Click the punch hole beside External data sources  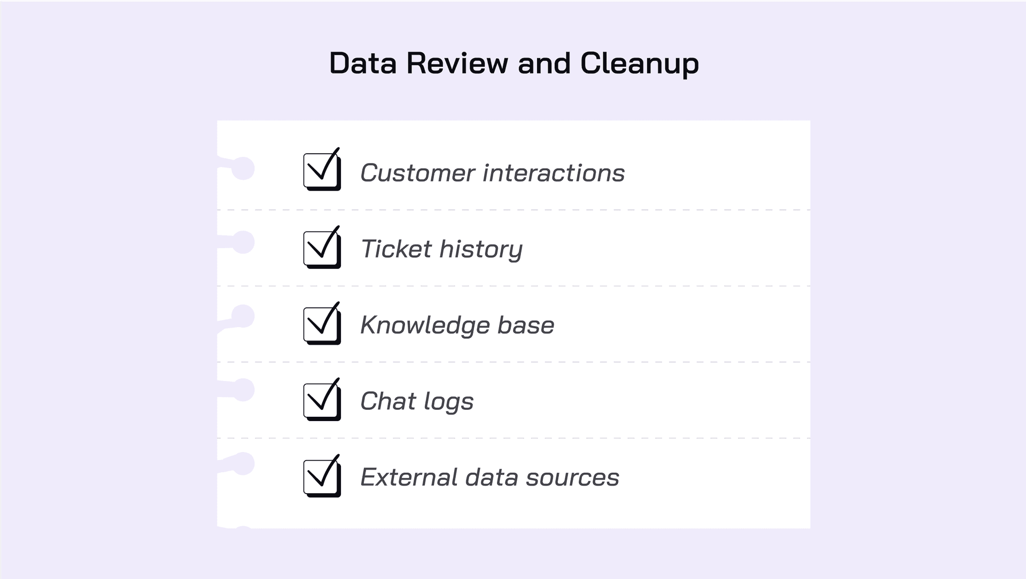coord(243,464)
